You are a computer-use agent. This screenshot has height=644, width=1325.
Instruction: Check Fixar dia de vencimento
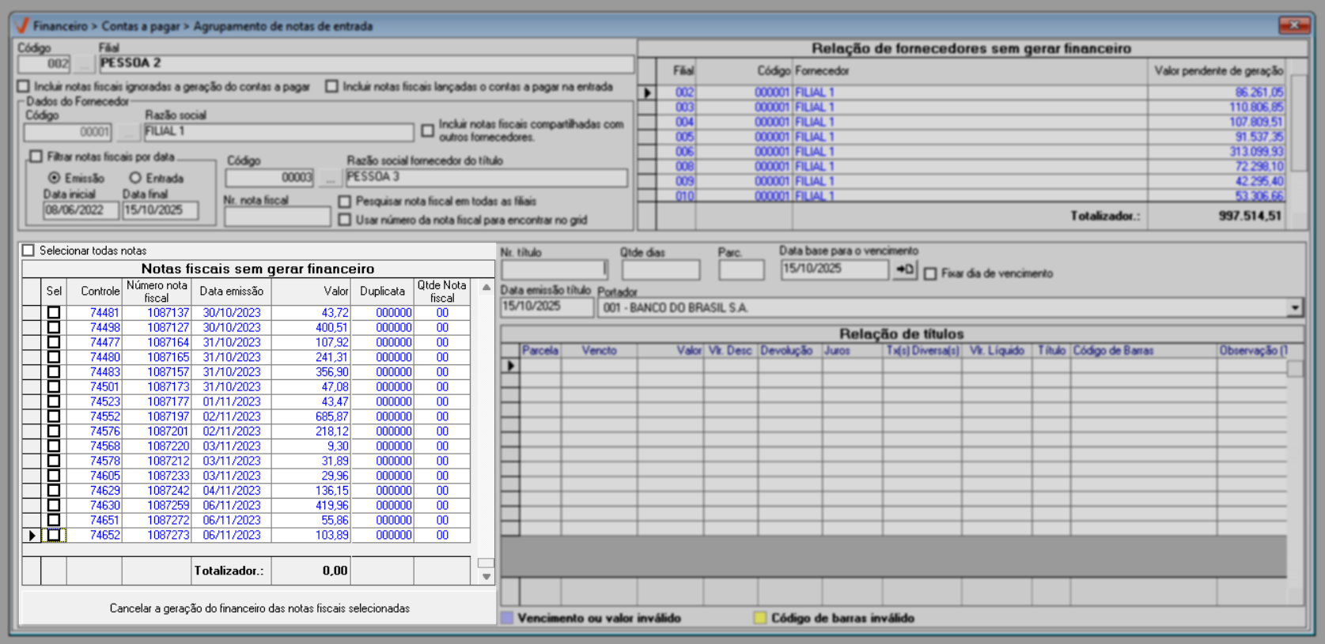[930, 273]
